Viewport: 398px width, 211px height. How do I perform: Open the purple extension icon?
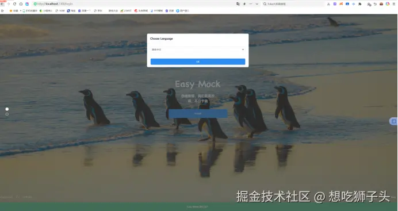coord(335,4)
